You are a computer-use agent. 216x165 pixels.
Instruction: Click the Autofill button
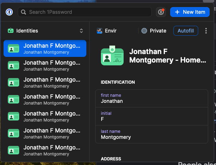point(186,31)
